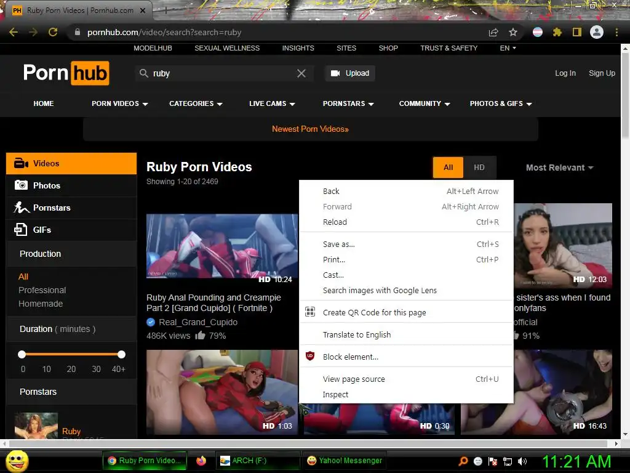
Task: Open the Most Relevant sort dropdown
Action: pyautogui.click(x=559, y=168)
